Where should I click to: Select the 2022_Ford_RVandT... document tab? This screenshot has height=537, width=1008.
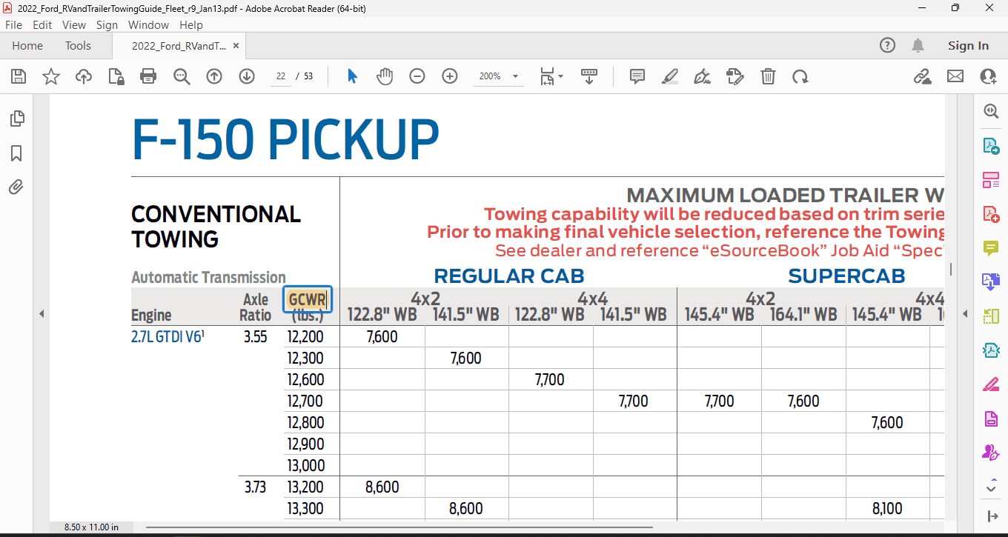179,45
